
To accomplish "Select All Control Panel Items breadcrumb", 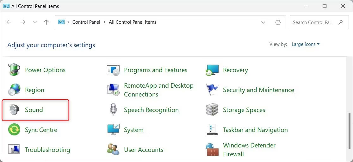I will pos(133,22).
